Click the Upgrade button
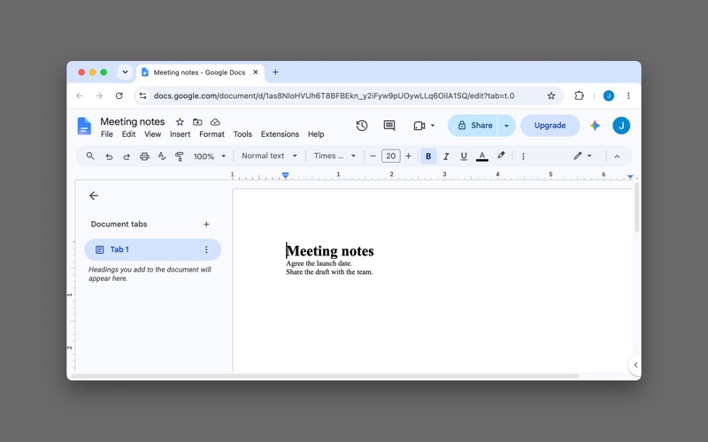Image resolution: width=708 pixels, height=442 pixels. [x=550, y=126]
